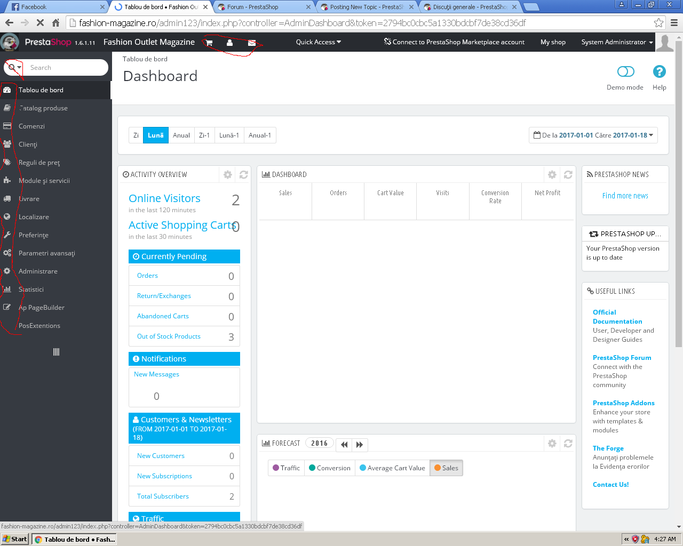Viewport: 683px width, 546px height.
Task: Toggle Average Cart Value series
Action: click(392, 468)
